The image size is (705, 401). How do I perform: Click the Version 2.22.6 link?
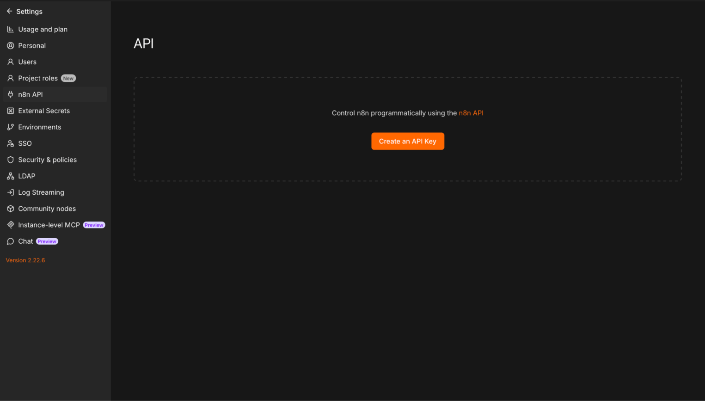tap(25, 260)
